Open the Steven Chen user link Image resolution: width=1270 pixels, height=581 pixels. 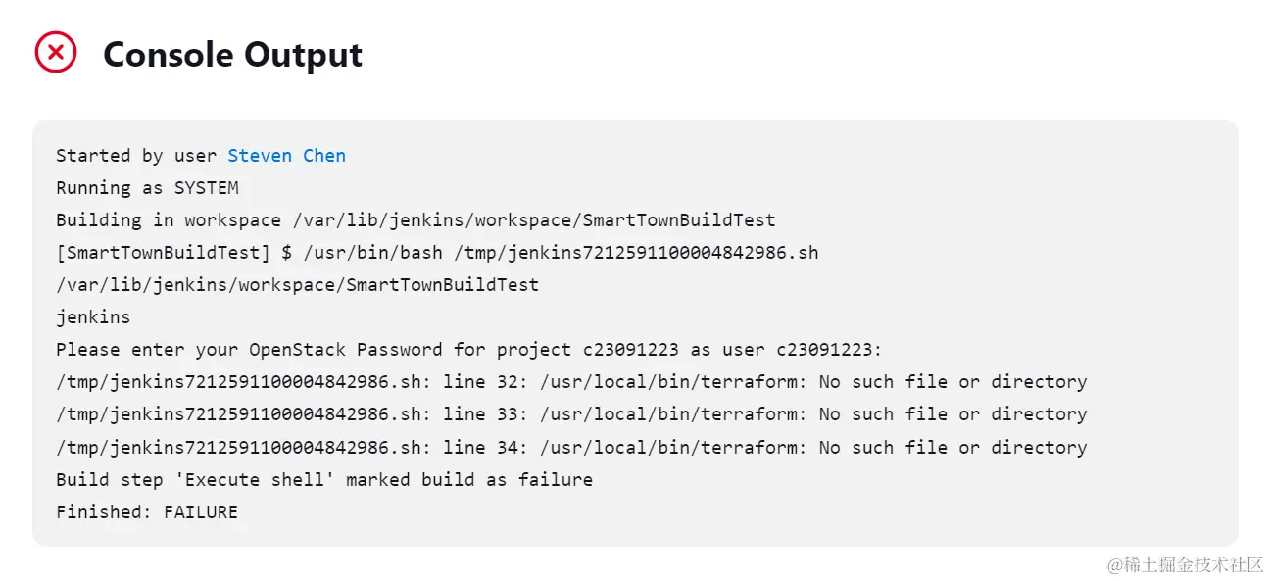tap(286, 156)
